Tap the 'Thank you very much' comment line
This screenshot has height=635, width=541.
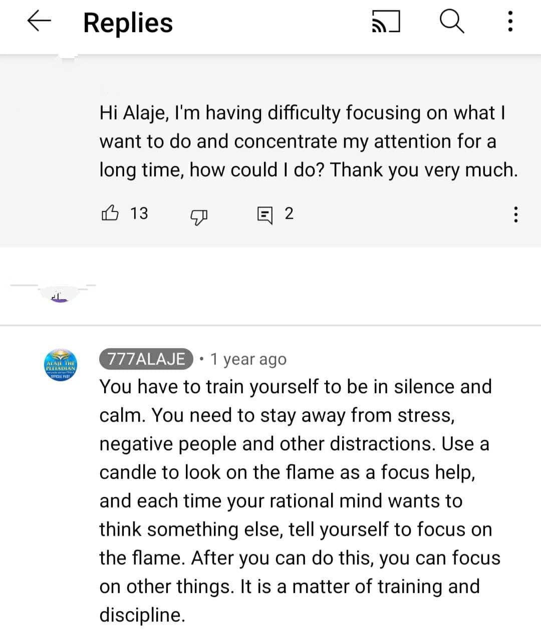pos(423,170)
